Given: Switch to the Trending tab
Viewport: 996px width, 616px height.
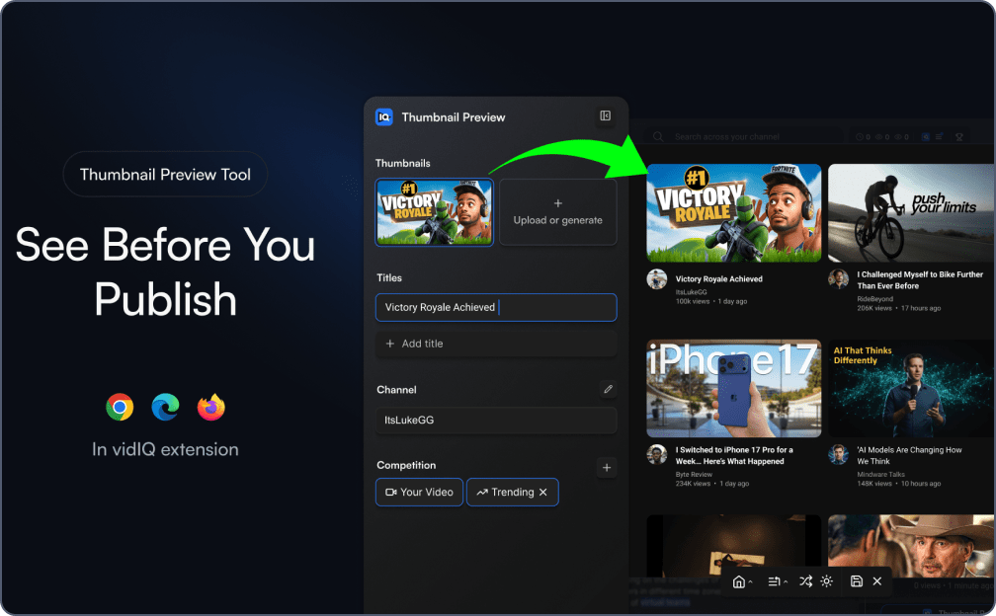Looking at the screenshot, I should click(x=507, y=492).
